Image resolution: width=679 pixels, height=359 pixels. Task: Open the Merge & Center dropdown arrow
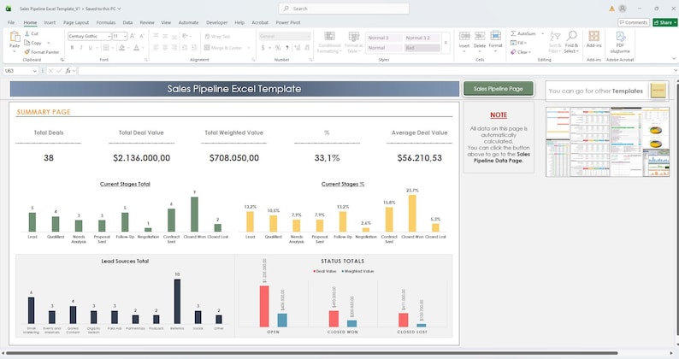pos(249,48)
